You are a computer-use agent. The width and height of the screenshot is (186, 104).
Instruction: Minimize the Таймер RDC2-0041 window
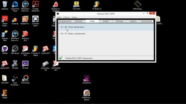pyautogui.click(x=144, y=14)
